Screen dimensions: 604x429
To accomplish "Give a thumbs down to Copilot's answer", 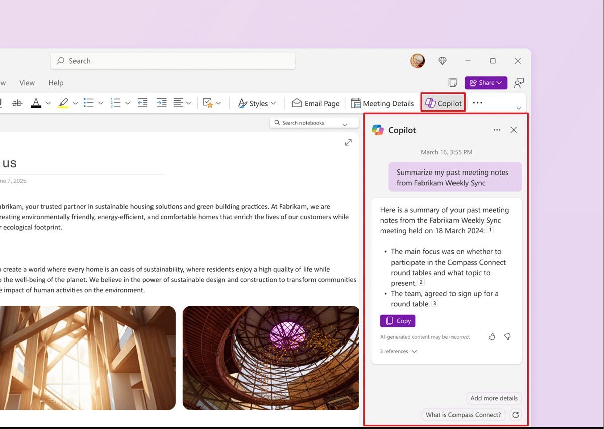I will click(x=507, y=337).
